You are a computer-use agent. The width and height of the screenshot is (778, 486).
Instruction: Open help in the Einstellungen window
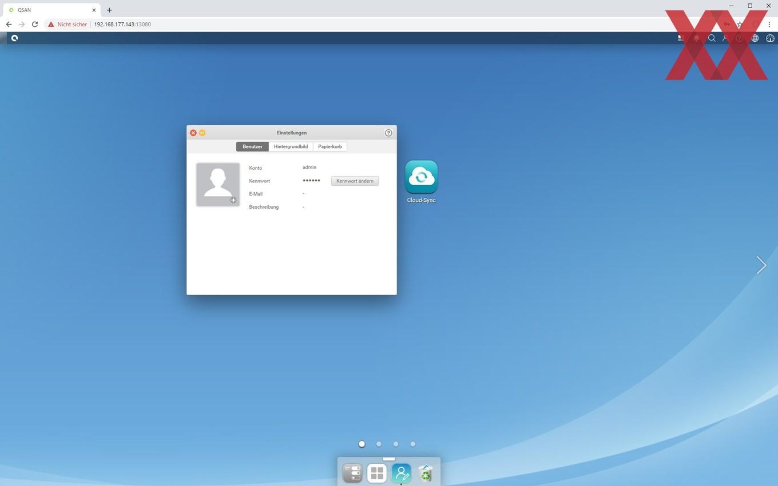(x=388, y=133)
